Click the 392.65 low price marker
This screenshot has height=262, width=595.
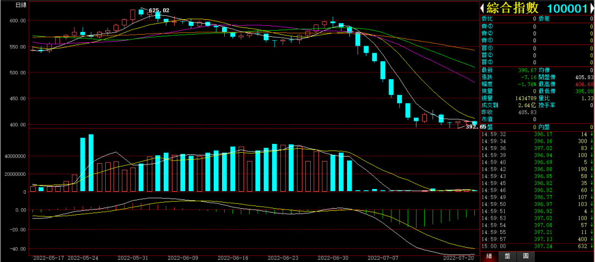[x=476, y=127]
